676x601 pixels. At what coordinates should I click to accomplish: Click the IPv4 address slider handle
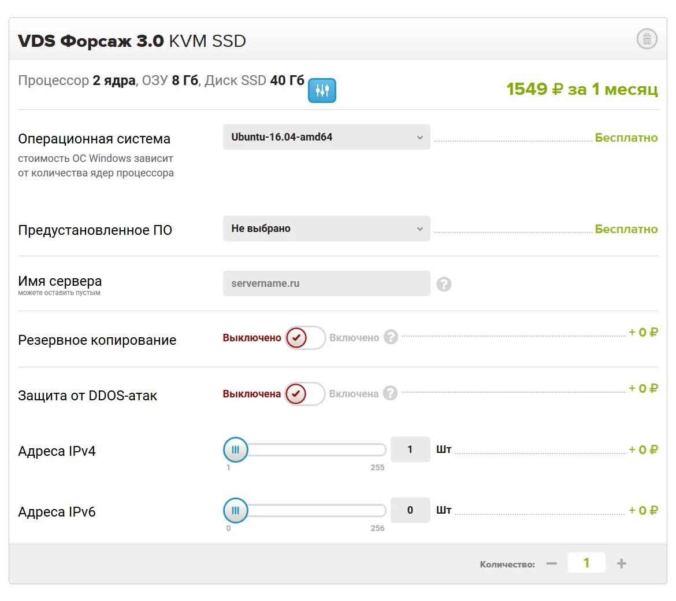point(236,449)
